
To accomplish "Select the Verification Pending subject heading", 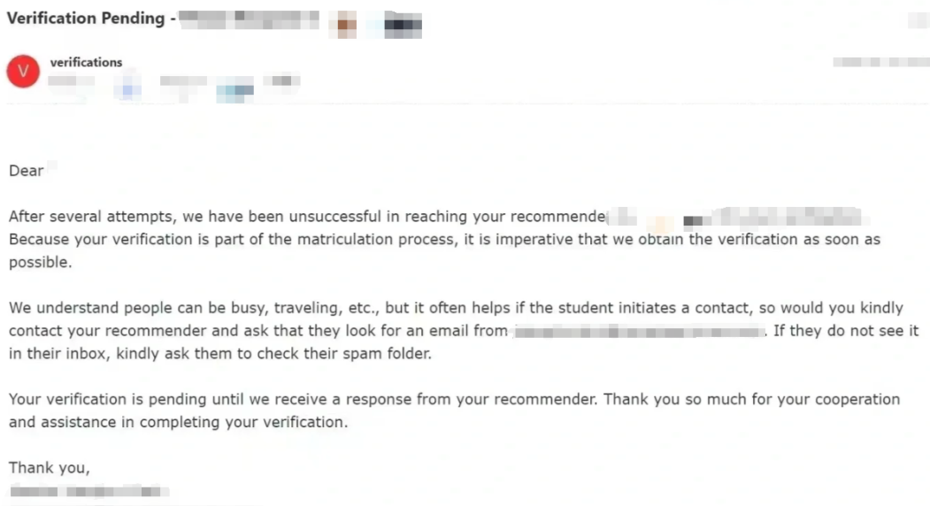I will (x=86, y=19).
